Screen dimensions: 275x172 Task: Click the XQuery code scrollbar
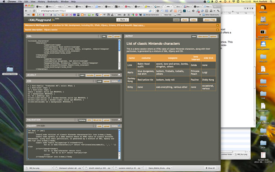119,144
